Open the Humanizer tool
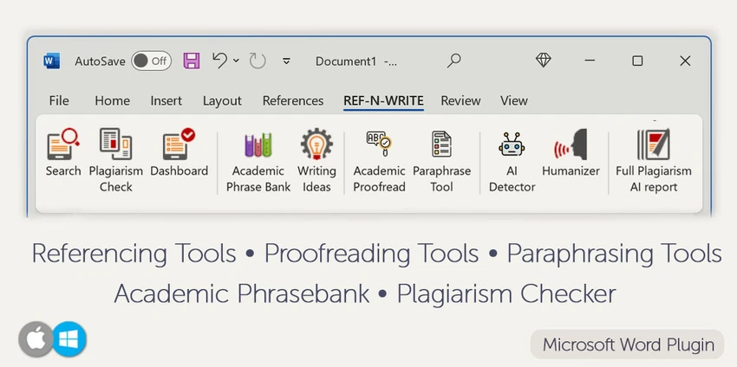 (571, 152)
